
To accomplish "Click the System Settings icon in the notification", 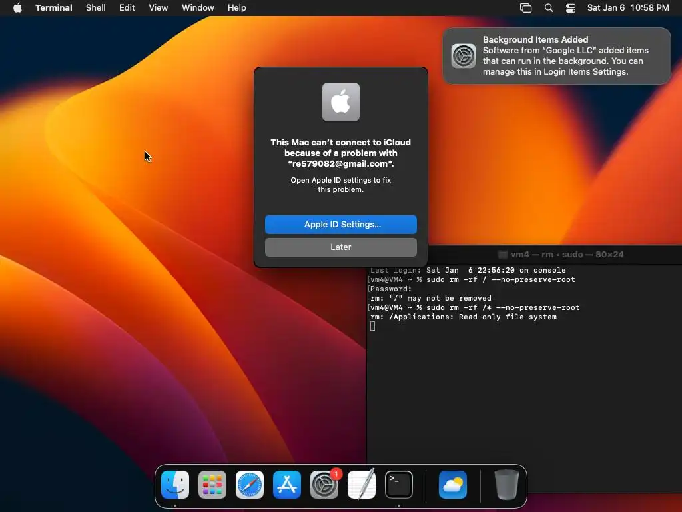I will tap(464, 56).
